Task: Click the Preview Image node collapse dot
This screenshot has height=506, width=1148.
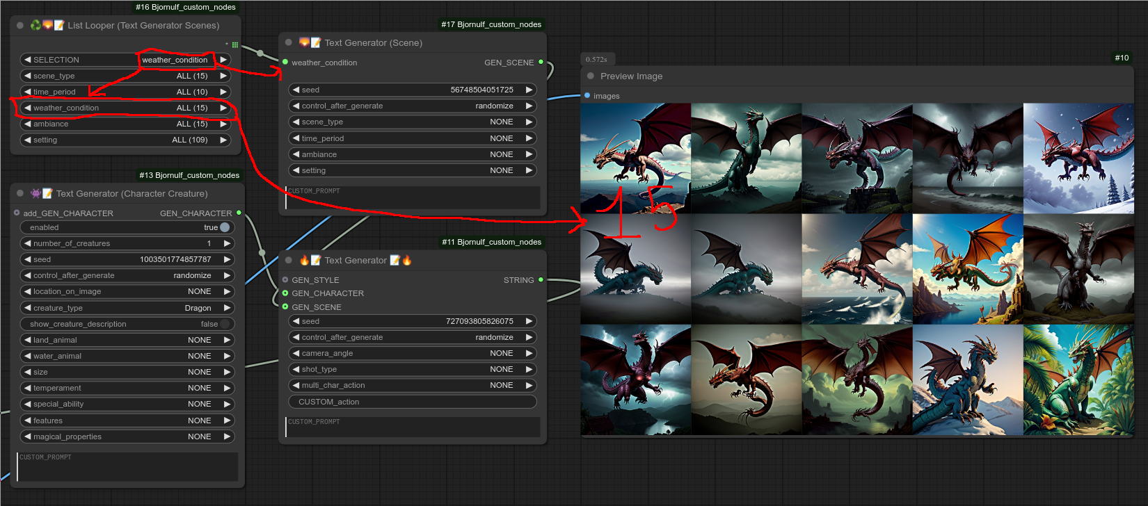Action: tap(591, 76)
